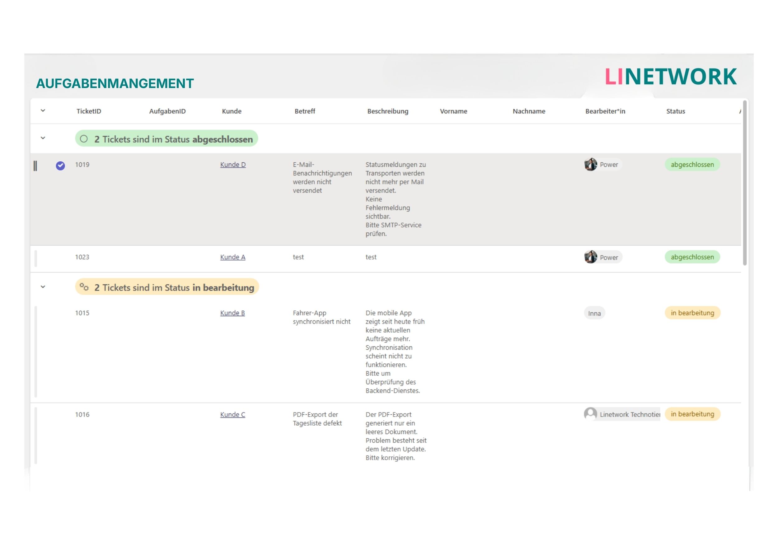Click 'in bearbeitung' status pill of ticket 1016
The height and width of the screenshot is (560, 778).
click(x=692, y=414)
